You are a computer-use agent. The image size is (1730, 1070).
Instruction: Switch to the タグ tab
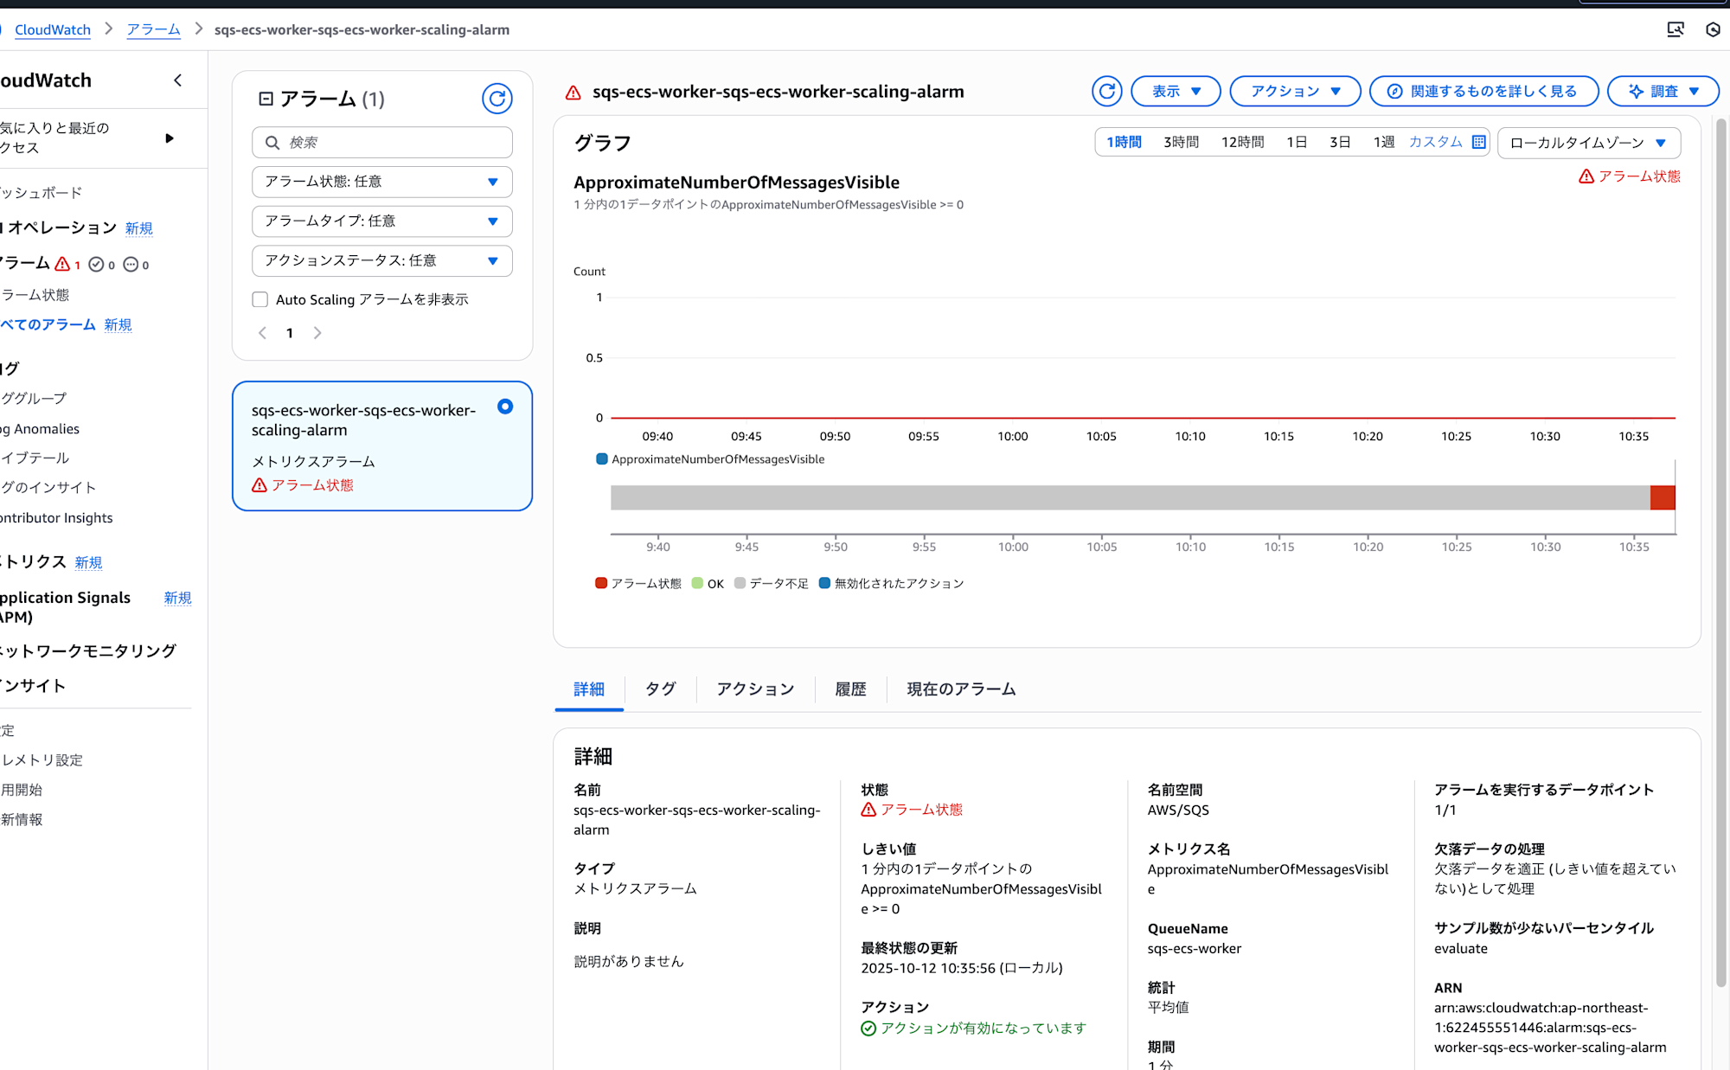660,689
